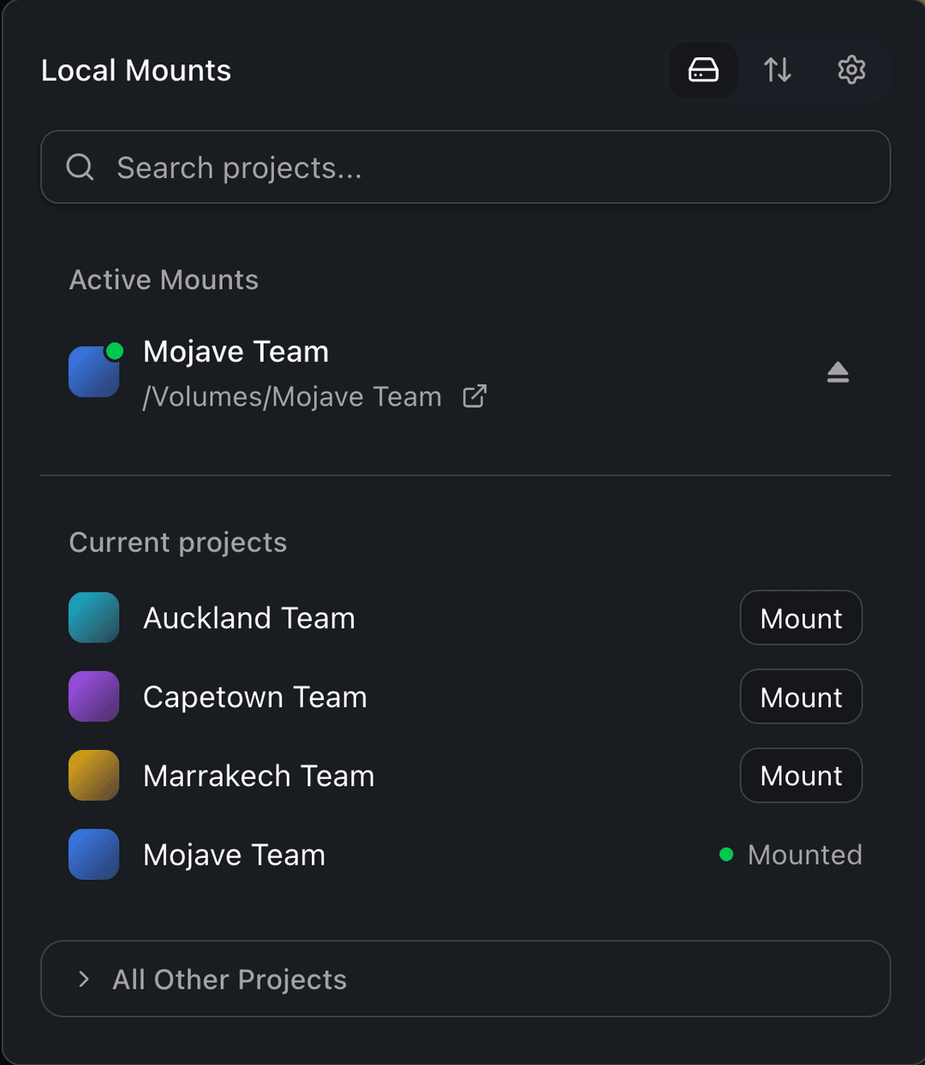Image resolution: width=925 pixels, height=1065 pixels.
Task: Click the Capetown Team purple color swatch
Action: click(93, 696)
